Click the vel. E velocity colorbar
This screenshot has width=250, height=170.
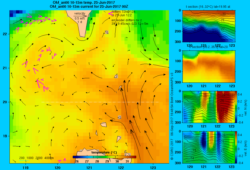(x=236, y=147)
